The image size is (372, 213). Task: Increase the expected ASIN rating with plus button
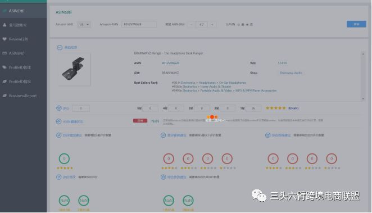(212, 24)
